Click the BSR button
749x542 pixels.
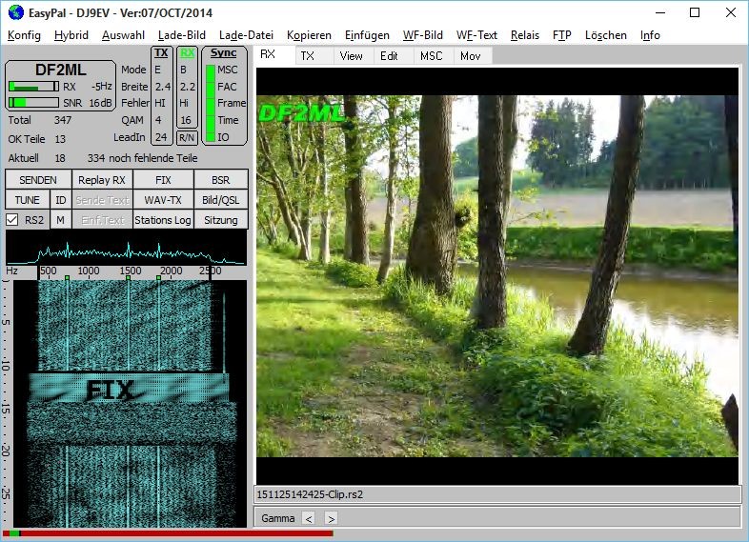pos(221,180)
